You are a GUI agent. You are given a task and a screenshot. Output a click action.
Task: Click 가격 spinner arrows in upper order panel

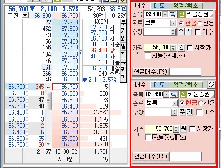tap(174, 47)
